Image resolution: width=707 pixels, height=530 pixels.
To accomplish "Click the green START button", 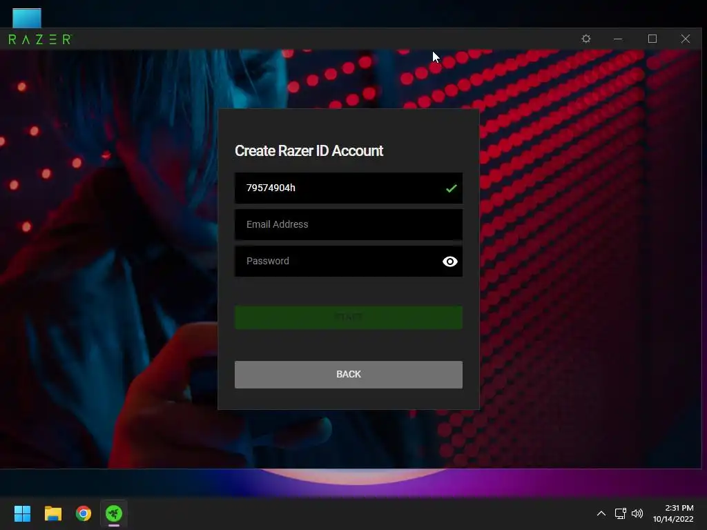I will pyautogui.click(x=348, y=317).
